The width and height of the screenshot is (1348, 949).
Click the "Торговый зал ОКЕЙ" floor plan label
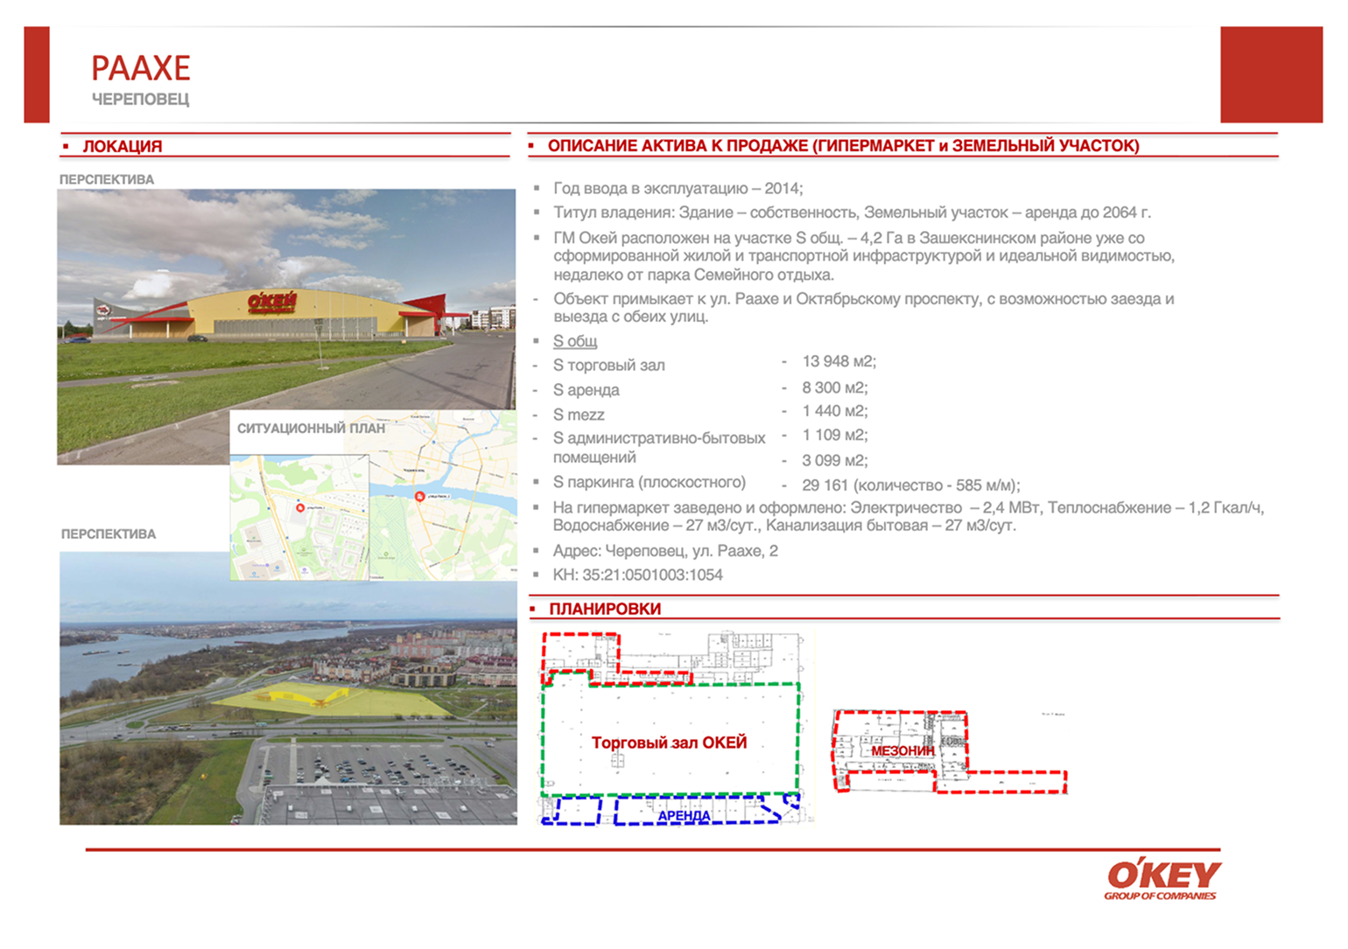[x=670, y=743]
